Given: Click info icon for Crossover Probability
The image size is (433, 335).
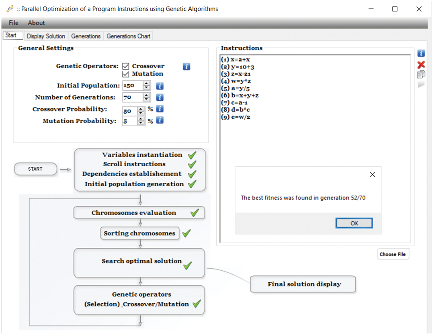Looking at the screenshot, I should click(x=160, y=109).
